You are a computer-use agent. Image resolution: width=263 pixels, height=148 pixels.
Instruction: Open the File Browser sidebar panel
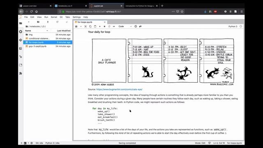[21, 23]
